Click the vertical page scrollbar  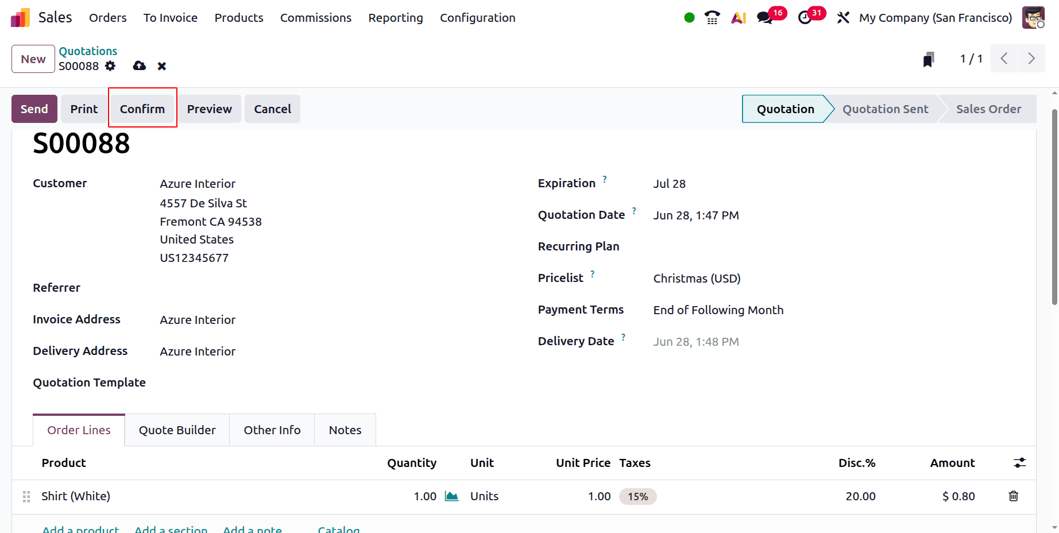(1054, 207)
